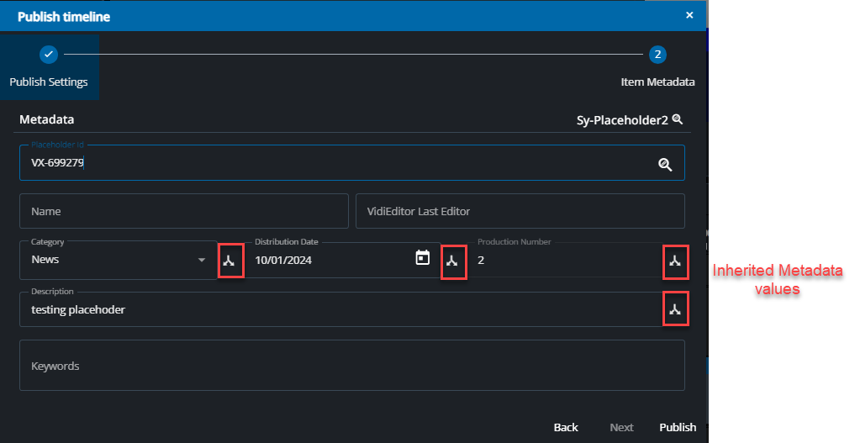Open calendar picker for Distribution Date
855x443 pixels.
click(x=423, y=258)
